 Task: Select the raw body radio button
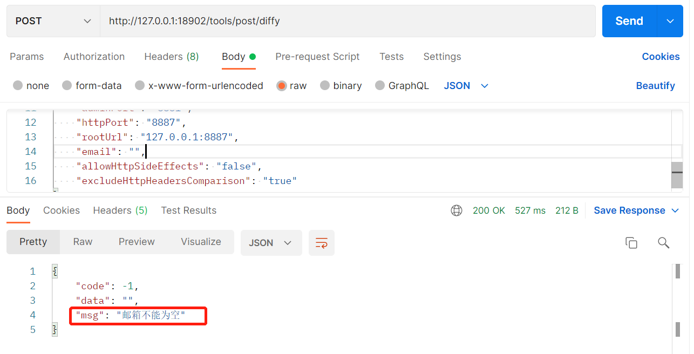click(x=281, y=86)
